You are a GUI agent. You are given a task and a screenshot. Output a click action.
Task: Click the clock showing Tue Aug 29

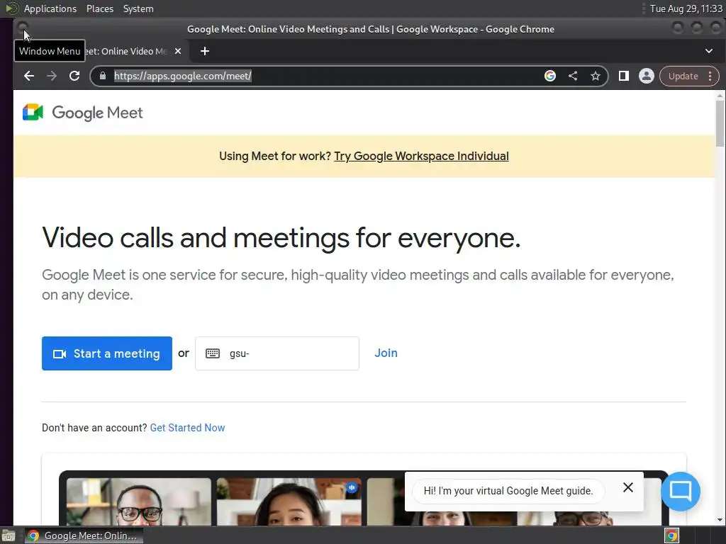point(686,8)
